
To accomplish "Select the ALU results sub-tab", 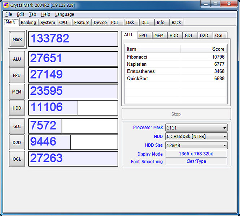I will [x=130, y=35].
